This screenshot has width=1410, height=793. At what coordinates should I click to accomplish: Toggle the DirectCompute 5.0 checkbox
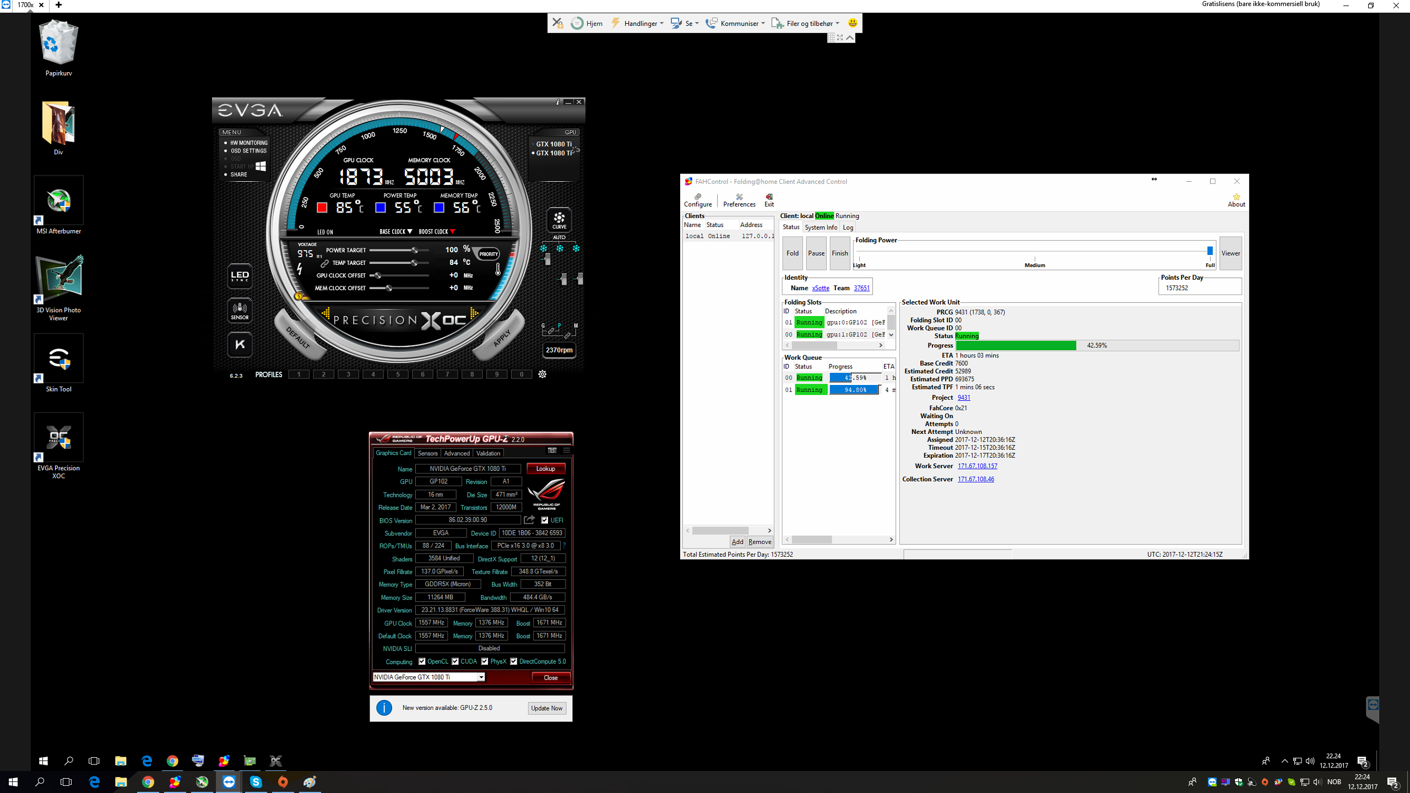pos(513,661)
